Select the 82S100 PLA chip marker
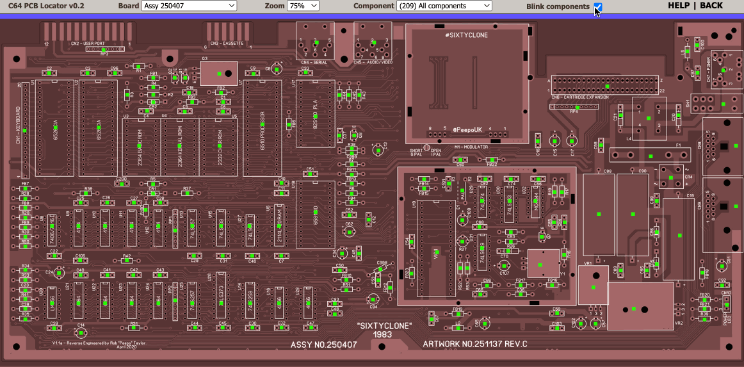 pos(316,117)
